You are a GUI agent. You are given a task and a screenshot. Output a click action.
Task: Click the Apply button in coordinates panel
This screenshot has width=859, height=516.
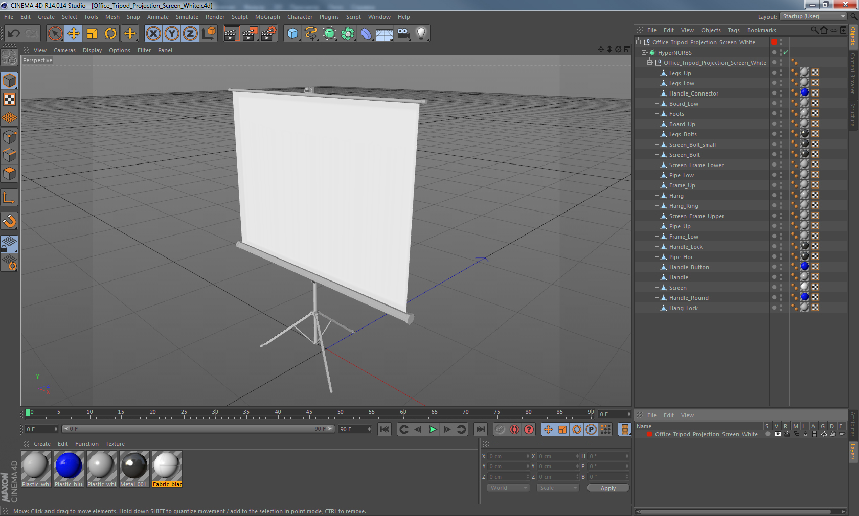pos(608,488)
